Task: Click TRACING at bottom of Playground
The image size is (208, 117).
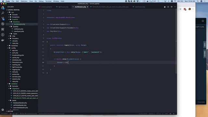Action: (201, 102)
